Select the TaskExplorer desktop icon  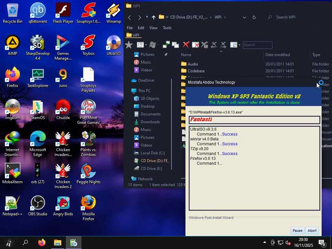click(x=38, y=77)
